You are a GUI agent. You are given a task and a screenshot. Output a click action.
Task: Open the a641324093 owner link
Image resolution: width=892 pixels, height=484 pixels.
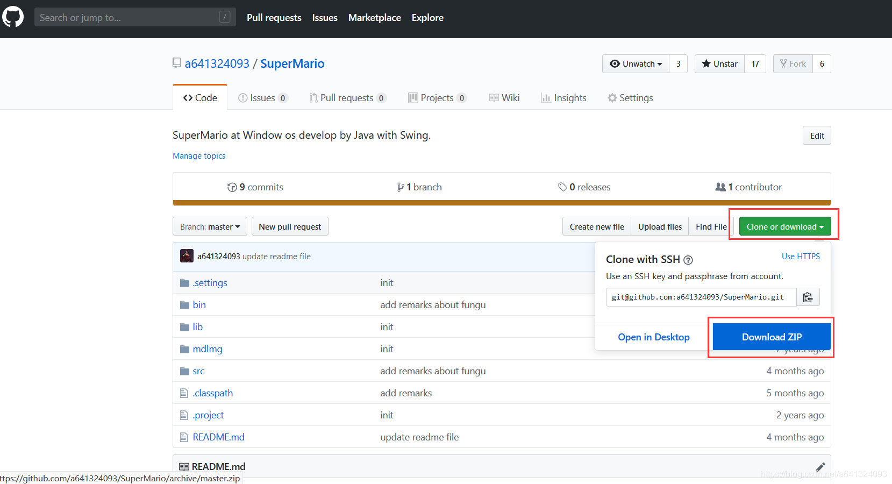[x=217, y=63]
